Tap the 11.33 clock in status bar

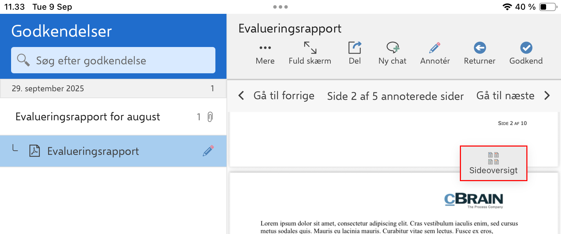(x=15, y=7)
